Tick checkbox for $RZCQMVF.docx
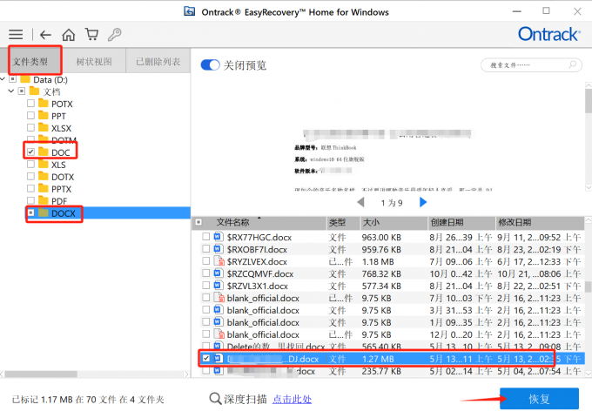The image size is (592, 418). coord(205,273)
